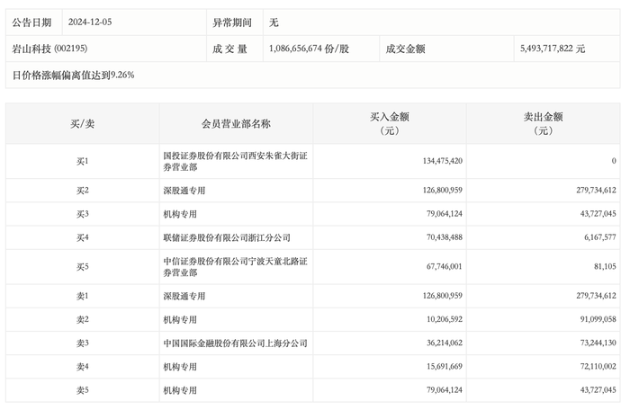Click 43,727,045 in the 卖5 row
The width and height of the screenshot is (630, 410).
click(x=598, y=390)
